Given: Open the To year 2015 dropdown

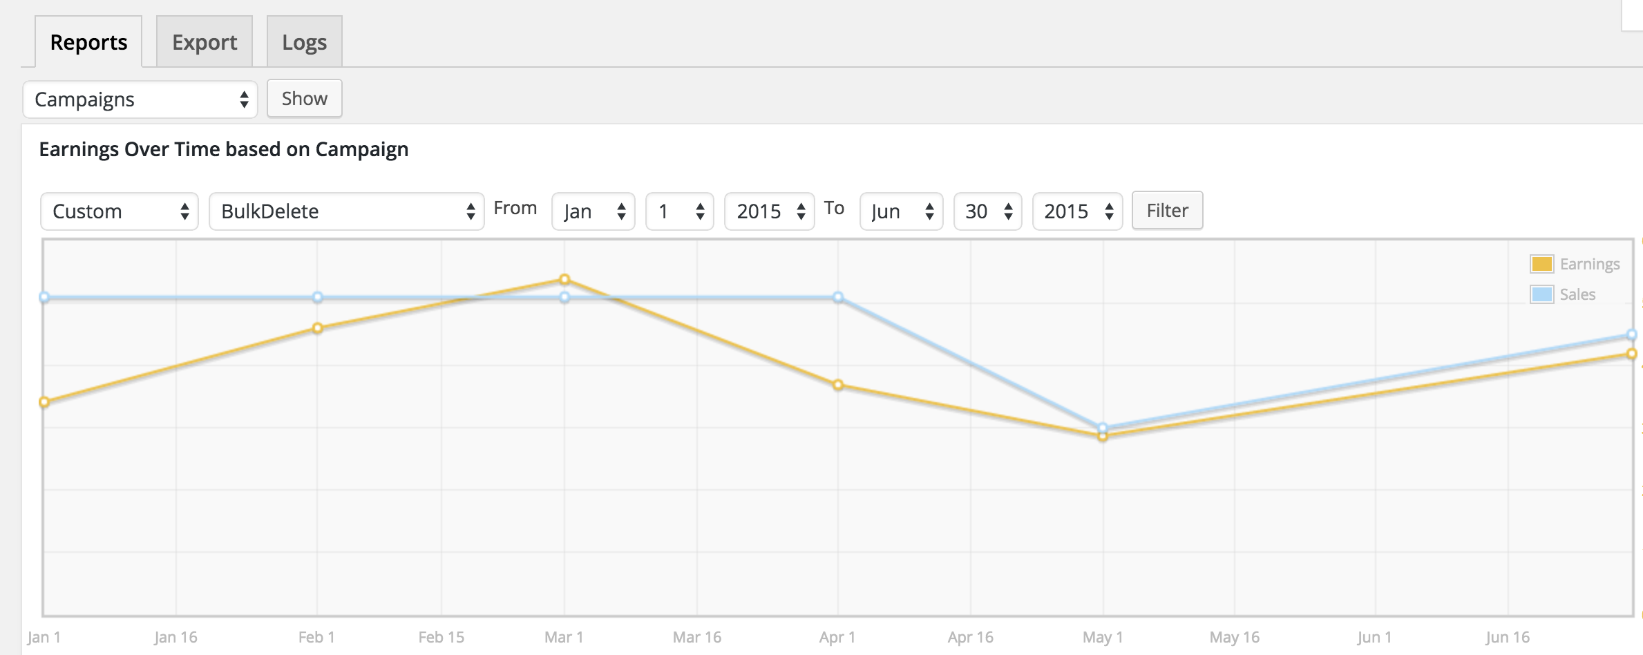Looking at the screenshot, I should tap(1077, 211).
